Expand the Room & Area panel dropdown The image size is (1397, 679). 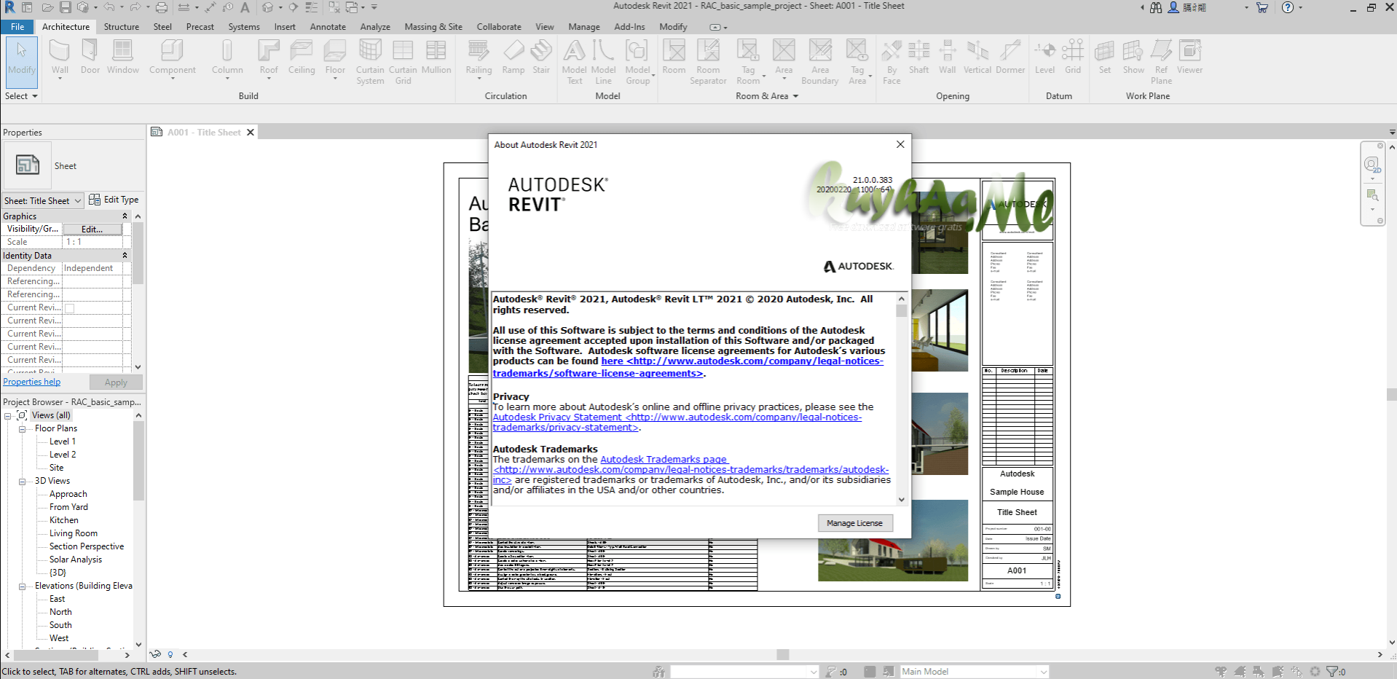click(x=767, y=96)
